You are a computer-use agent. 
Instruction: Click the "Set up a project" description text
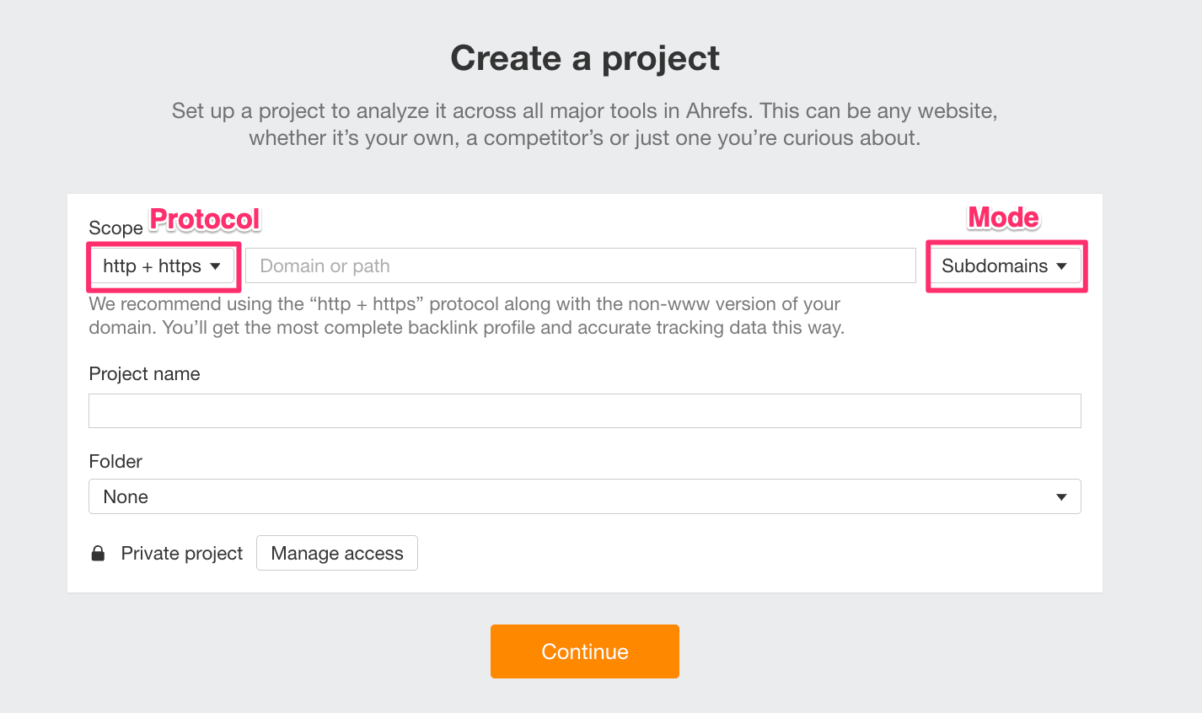(584, 124)
